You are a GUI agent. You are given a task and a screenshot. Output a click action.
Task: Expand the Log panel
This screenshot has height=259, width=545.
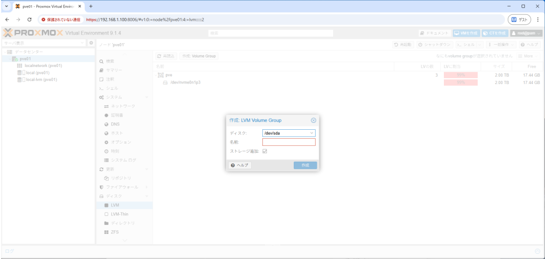pos(538,251)
